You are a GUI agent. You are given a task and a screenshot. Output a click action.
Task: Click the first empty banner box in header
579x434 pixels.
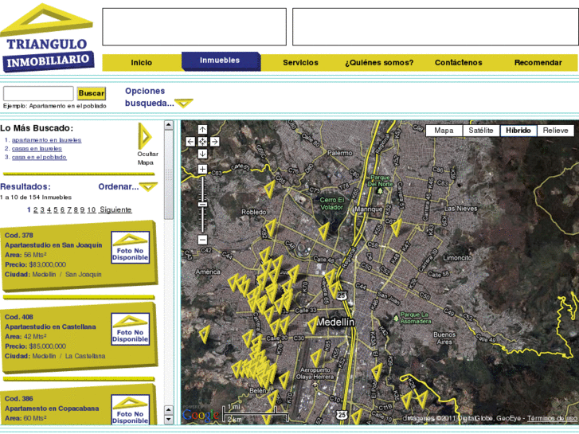(194, 27)
